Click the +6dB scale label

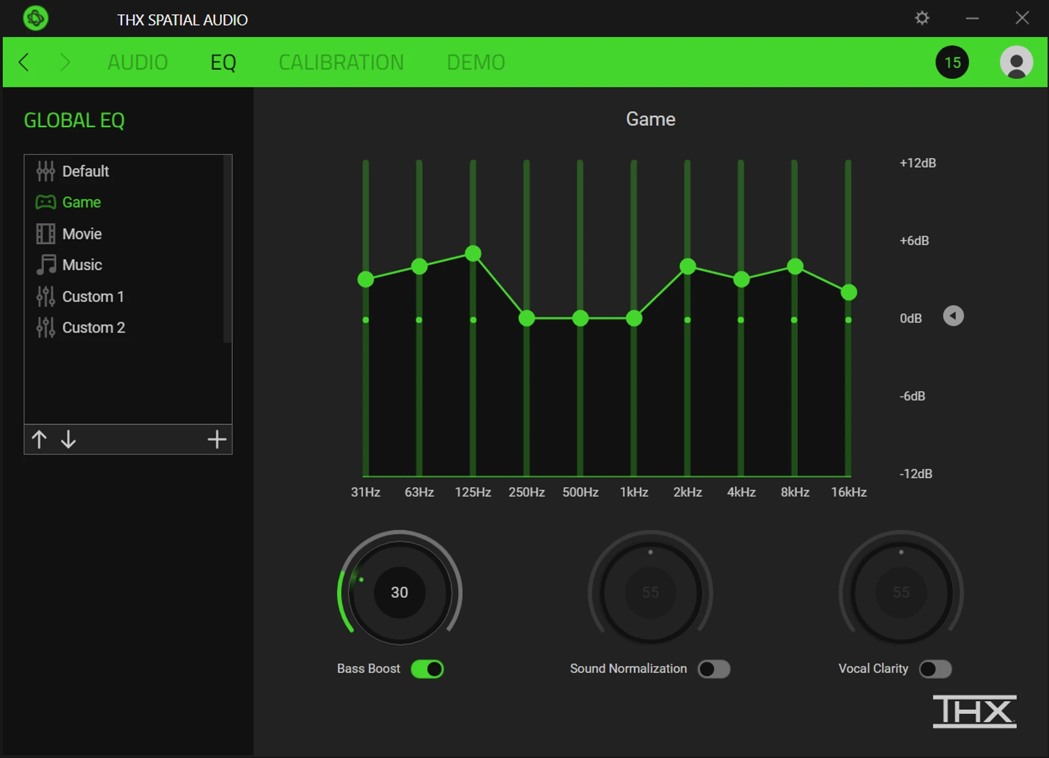click(x=915, y=240)
